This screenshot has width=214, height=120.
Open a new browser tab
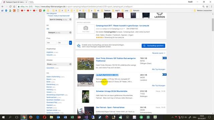click(x=31, y=2)
